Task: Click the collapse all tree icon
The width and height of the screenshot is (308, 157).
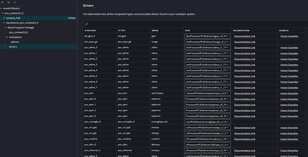Action: coord(3,2)
